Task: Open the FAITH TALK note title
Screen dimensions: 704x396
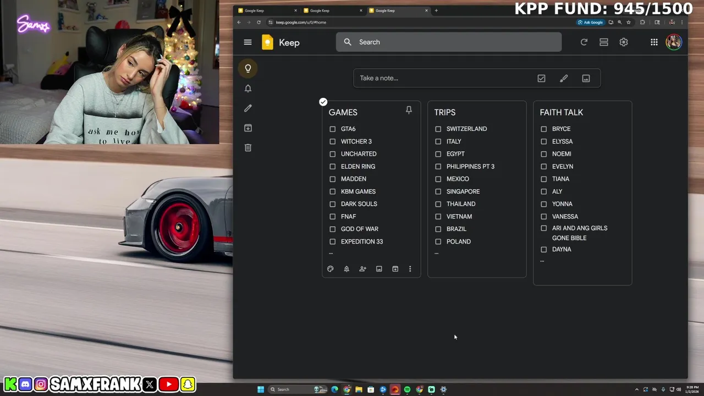Action: click(x=561, y=112)
